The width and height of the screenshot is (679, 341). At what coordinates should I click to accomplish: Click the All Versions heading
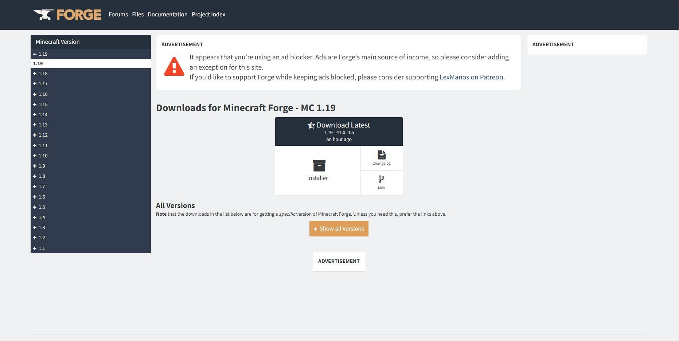(x=175, y=205)
